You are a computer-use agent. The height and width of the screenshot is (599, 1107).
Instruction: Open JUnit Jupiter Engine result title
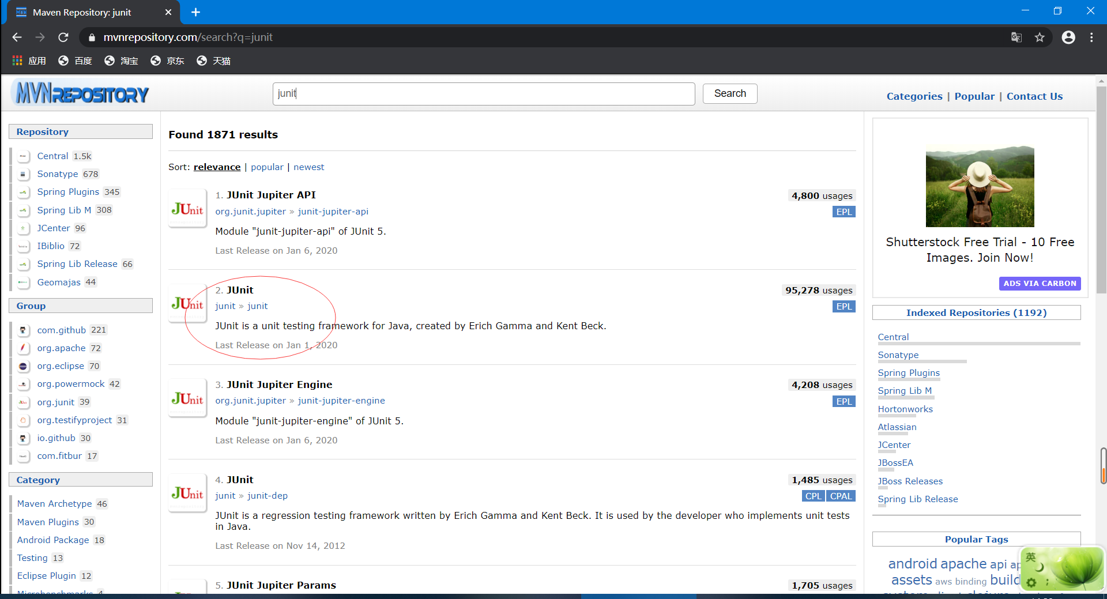point(279,385)
